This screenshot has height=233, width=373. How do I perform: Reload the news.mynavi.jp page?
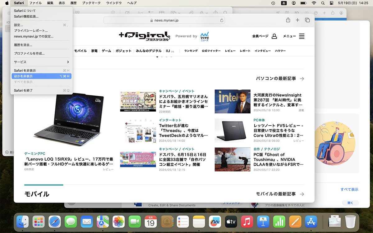click(222, 20)
